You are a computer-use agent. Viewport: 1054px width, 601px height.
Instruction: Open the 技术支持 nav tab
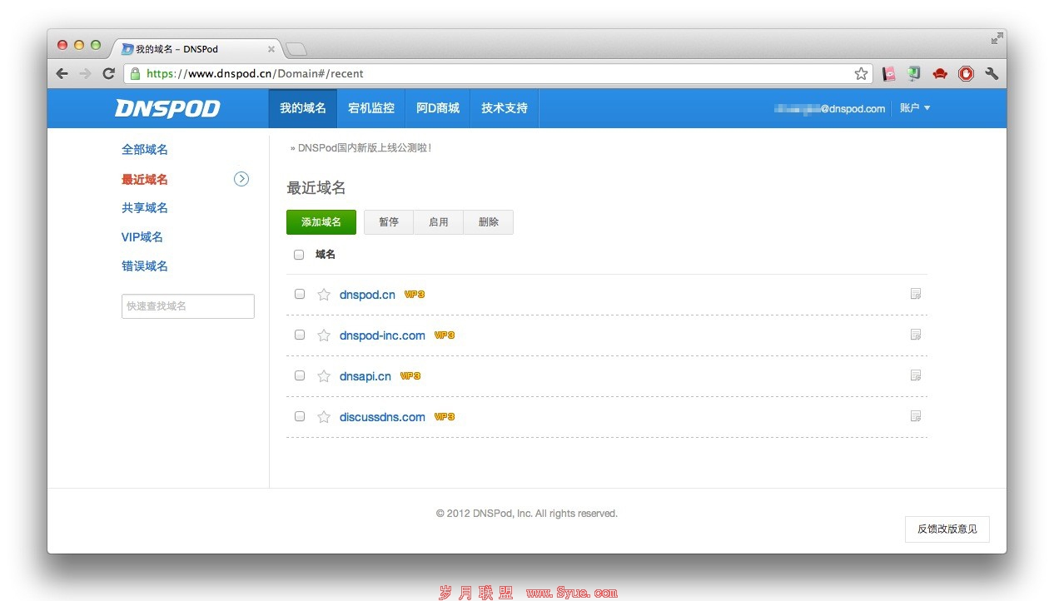(505, 108)
